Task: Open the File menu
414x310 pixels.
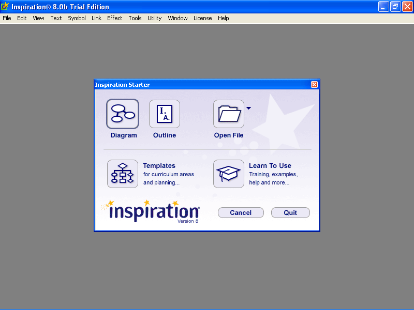Action: coord(7,18)
